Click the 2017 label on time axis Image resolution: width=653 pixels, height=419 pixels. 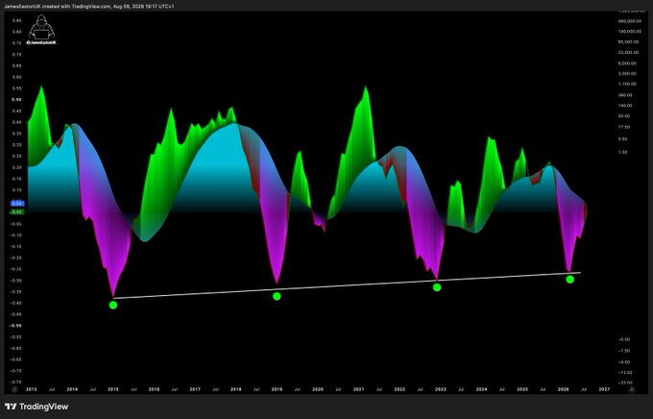point(195,389)
